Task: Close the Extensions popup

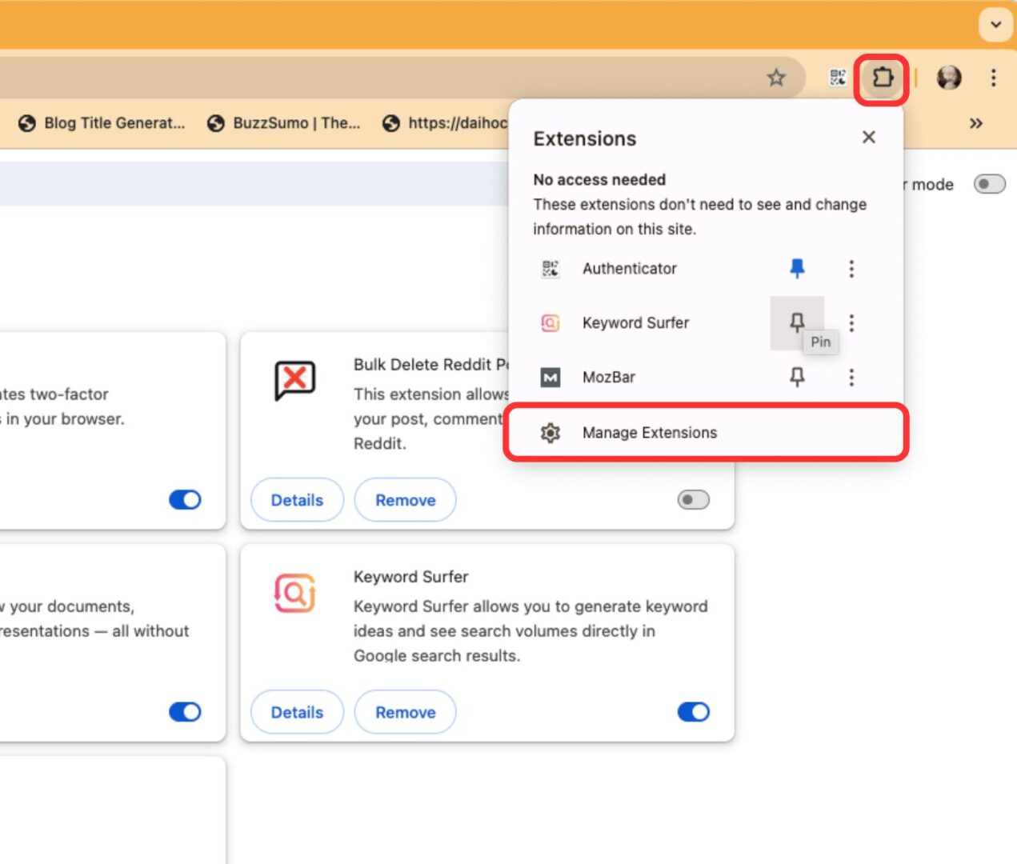Action: point(868,137)
